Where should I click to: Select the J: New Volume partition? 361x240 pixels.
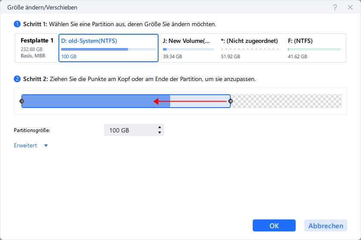tap(188, 48)
